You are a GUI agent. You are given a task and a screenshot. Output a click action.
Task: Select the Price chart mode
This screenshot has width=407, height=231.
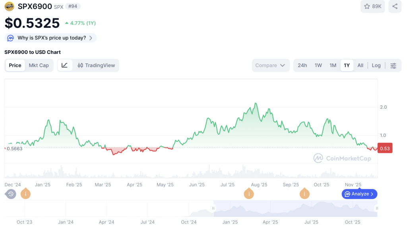coord(15,65)
